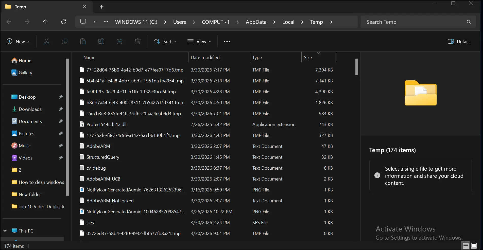The height and width of the screenshot is (250, 483).
Task: Click the search magnifier icon
Action: (468, 22)
